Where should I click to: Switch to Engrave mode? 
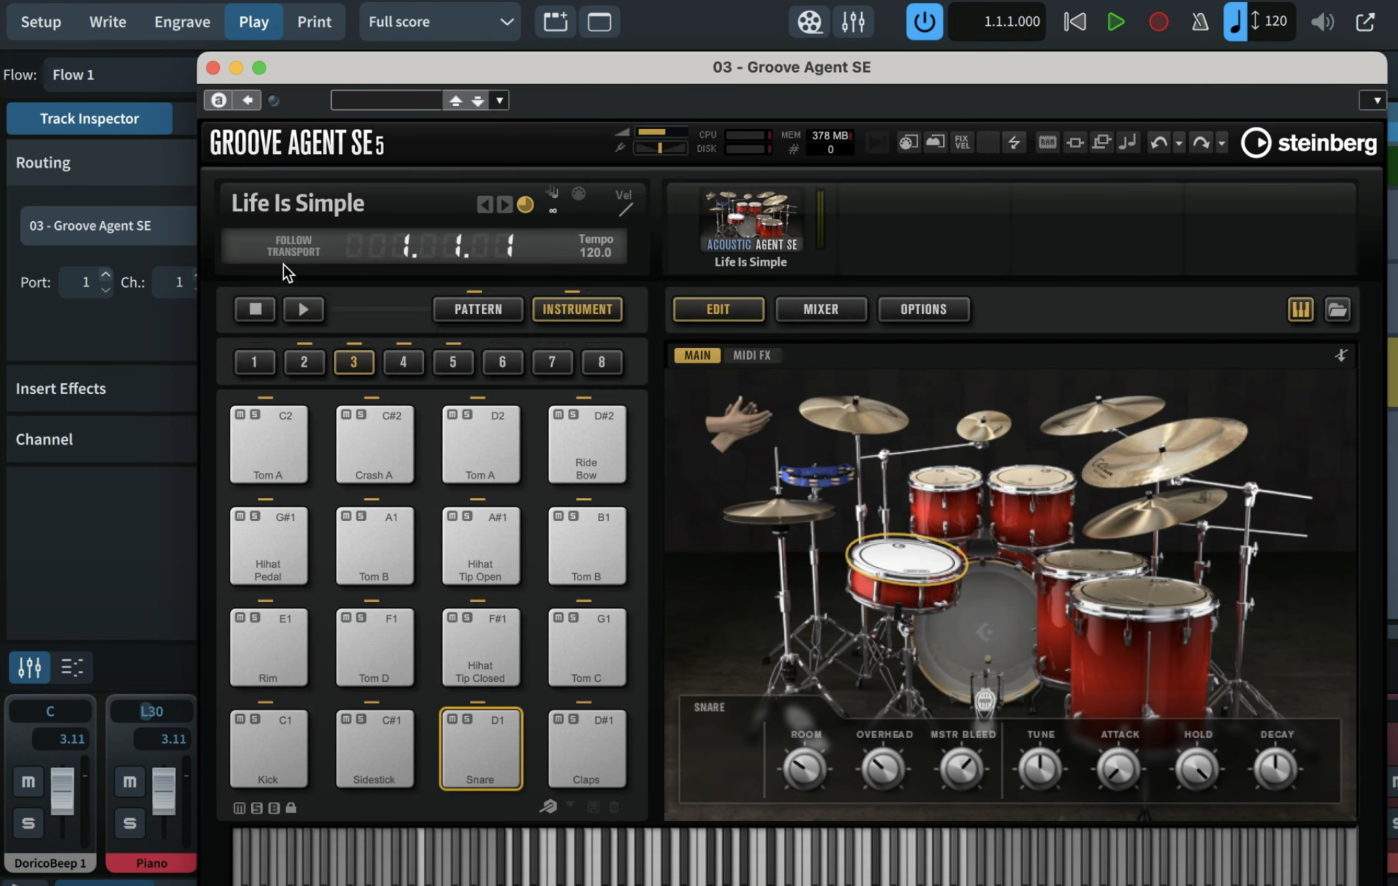point(182,22)
